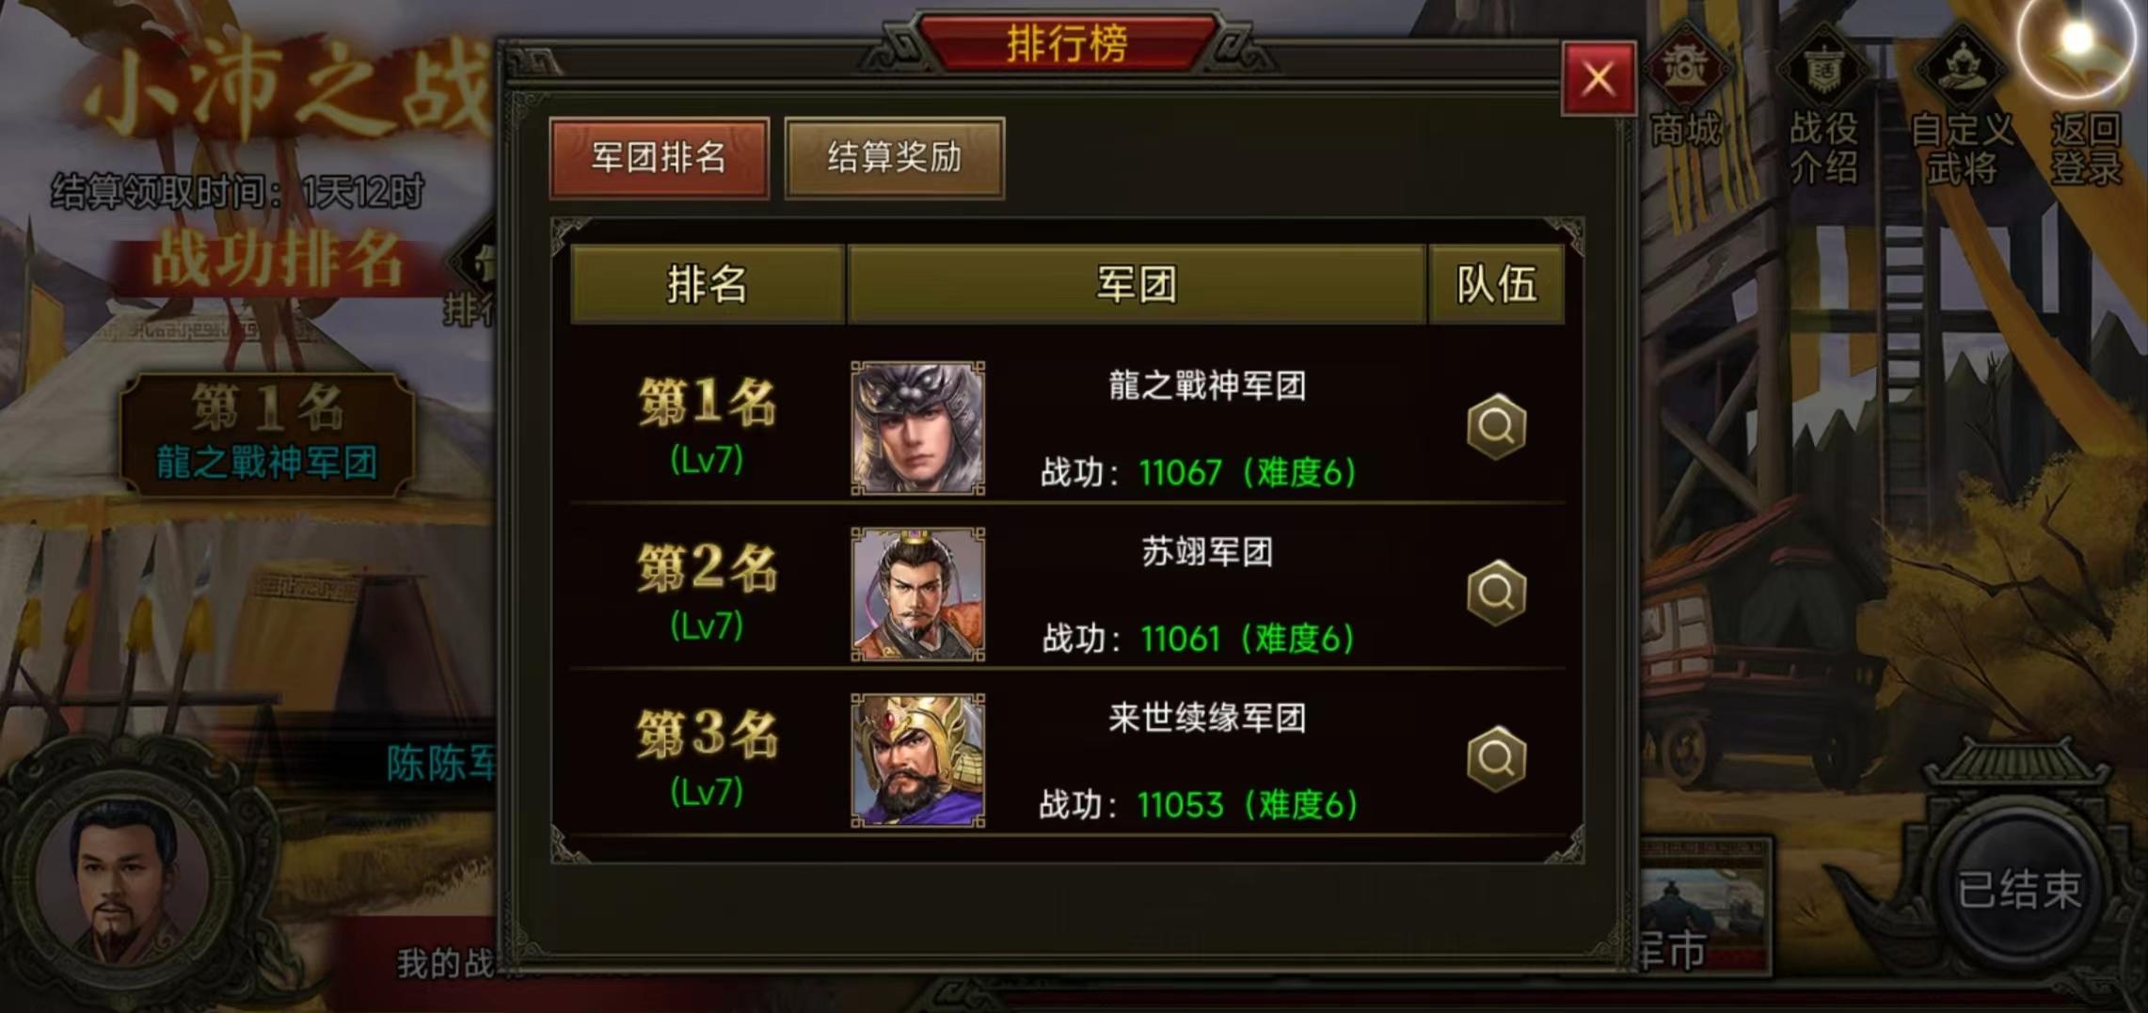
Task: Inspect 苏翊军团 team with magnifier icon
Action: [1496, 593]
